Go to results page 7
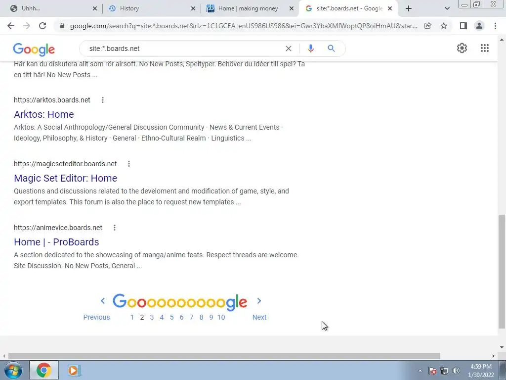 tap(191, 317)
